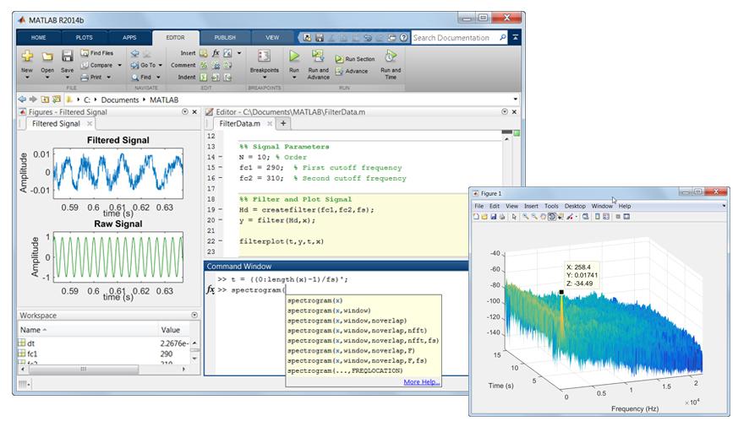Screen dimensions: 738x421
Task: Click the back arrow in Navigate group
Action: point(135,53)
